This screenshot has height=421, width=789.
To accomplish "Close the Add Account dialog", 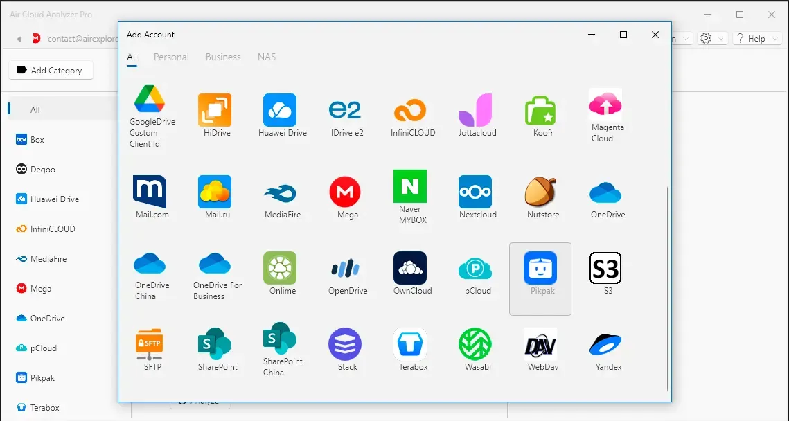I will pos(655,35).
